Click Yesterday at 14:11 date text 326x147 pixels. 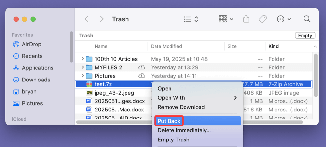tap(174, 76)
